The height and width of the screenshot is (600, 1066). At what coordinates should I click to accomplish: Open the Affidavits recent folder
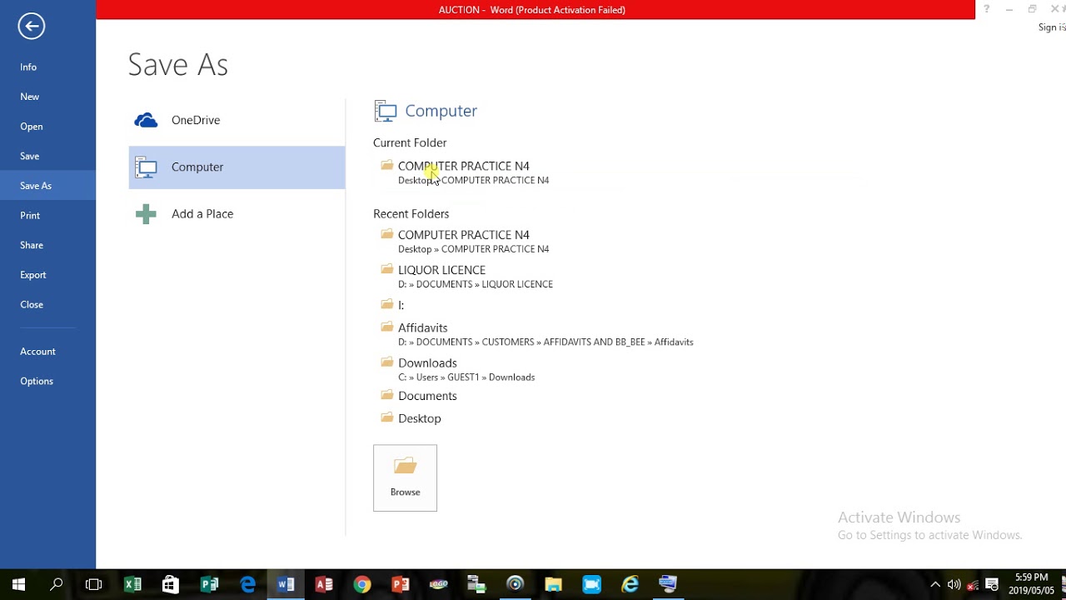[x=537, y=334]
